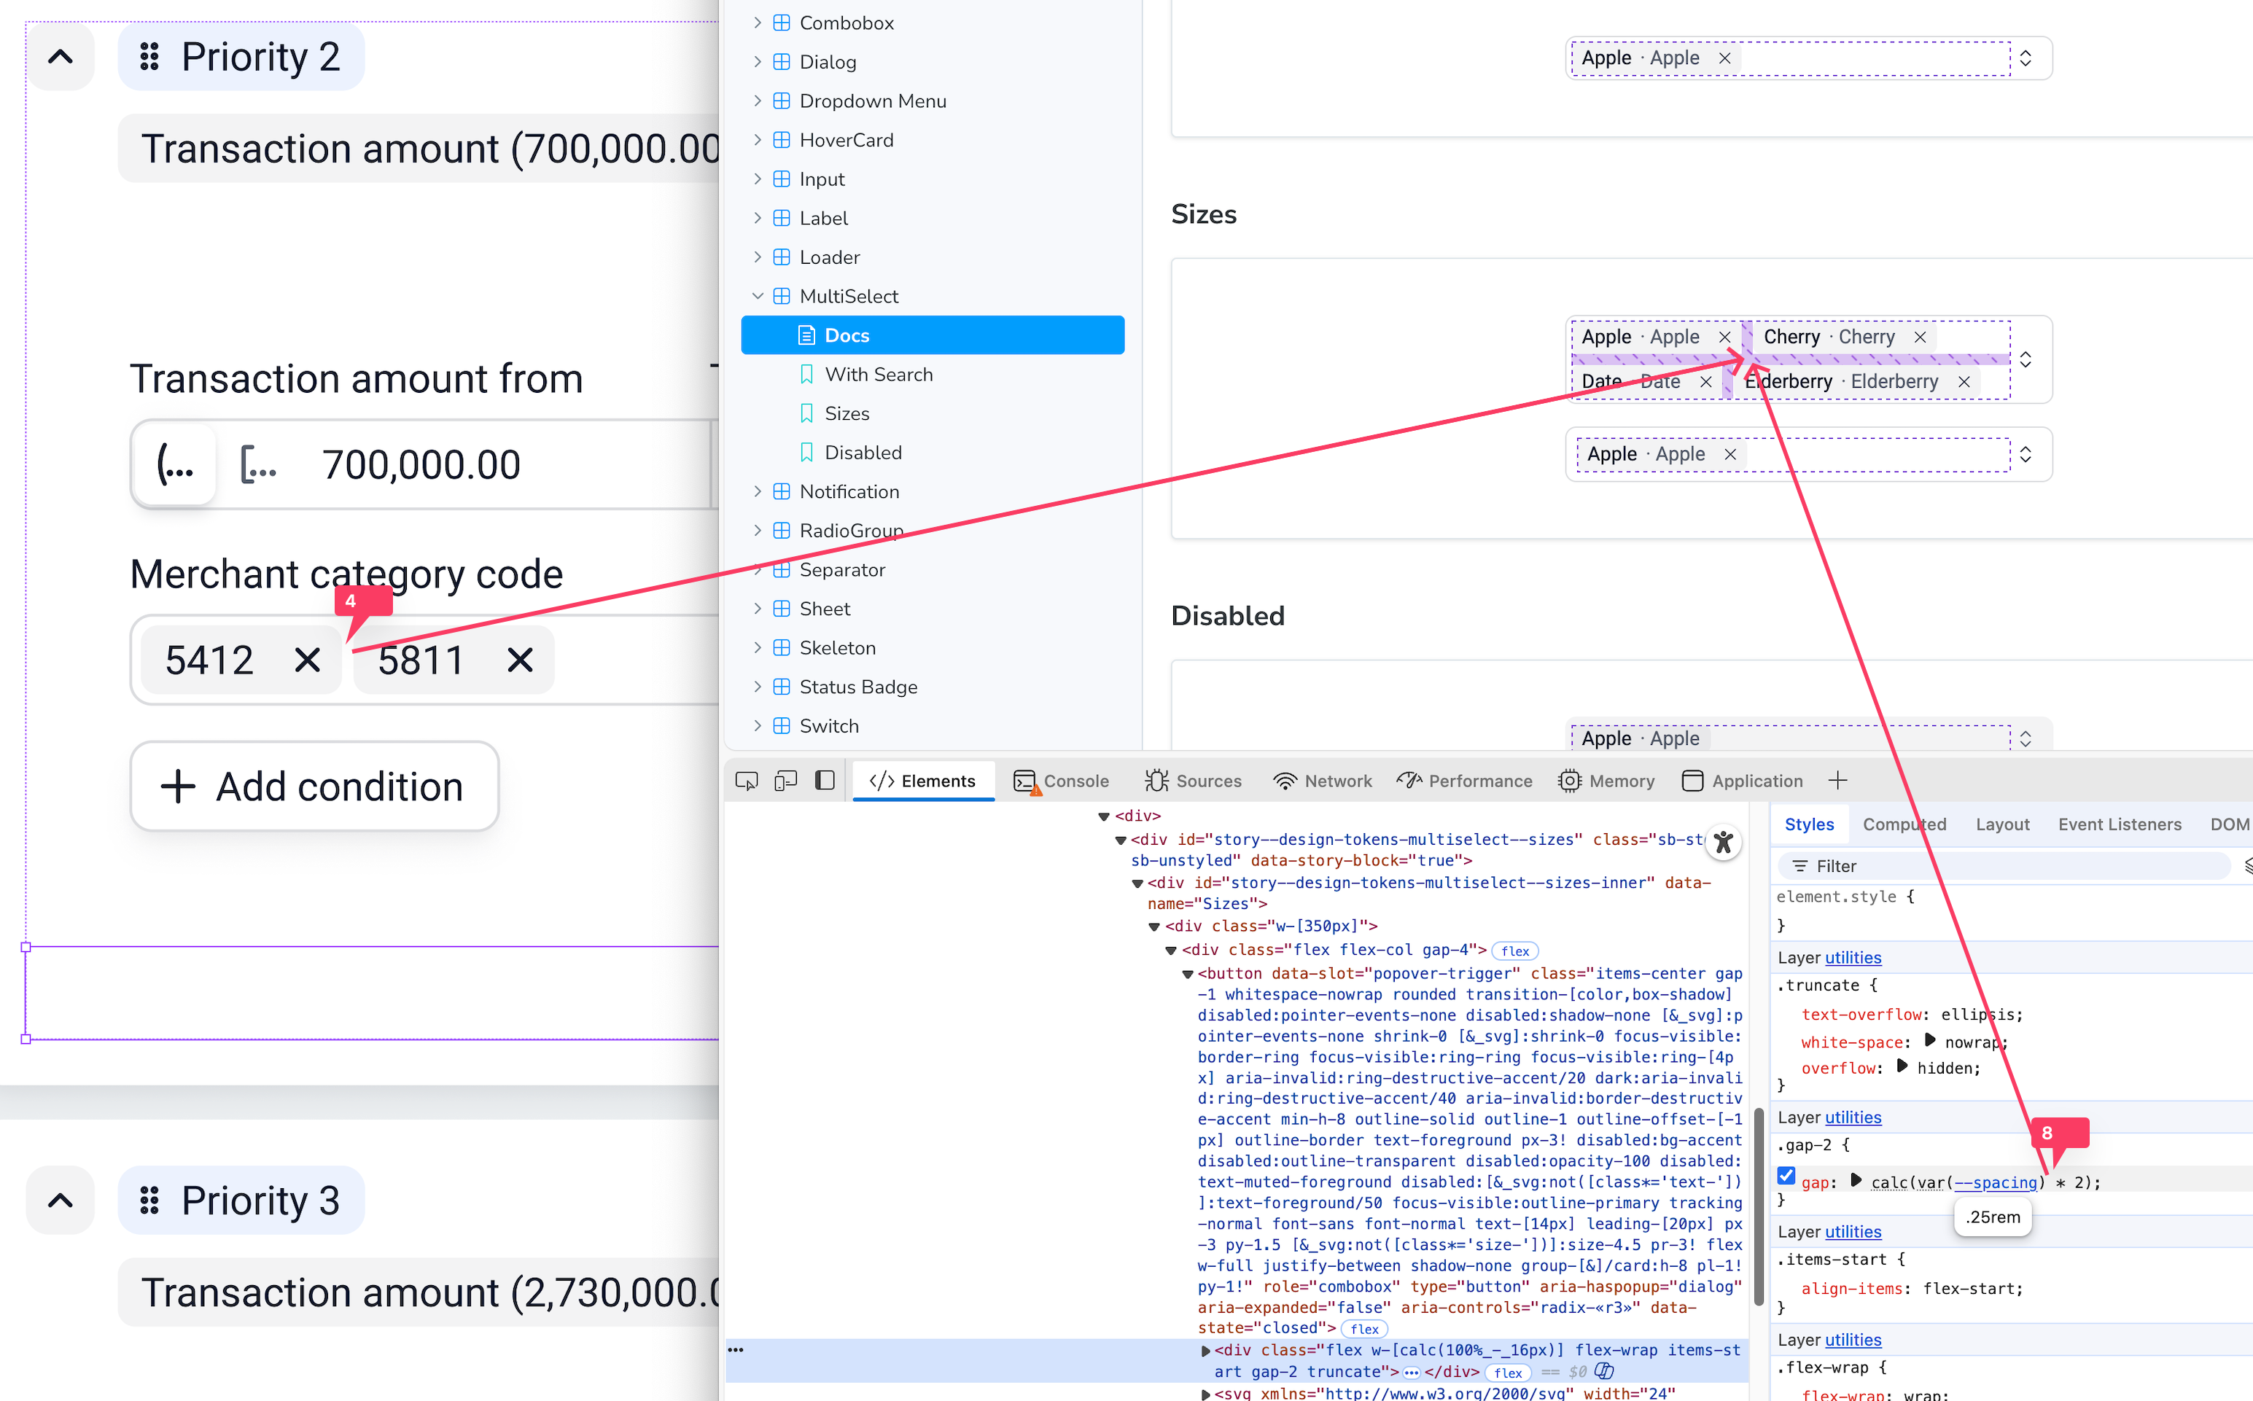
Task: Open the Loader component entry
Action: (830, 257)
